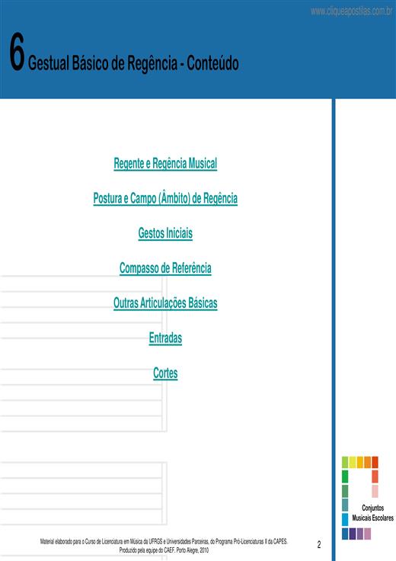Click the light pink logo square
396x561 pixels.
(x=375, y=491)
